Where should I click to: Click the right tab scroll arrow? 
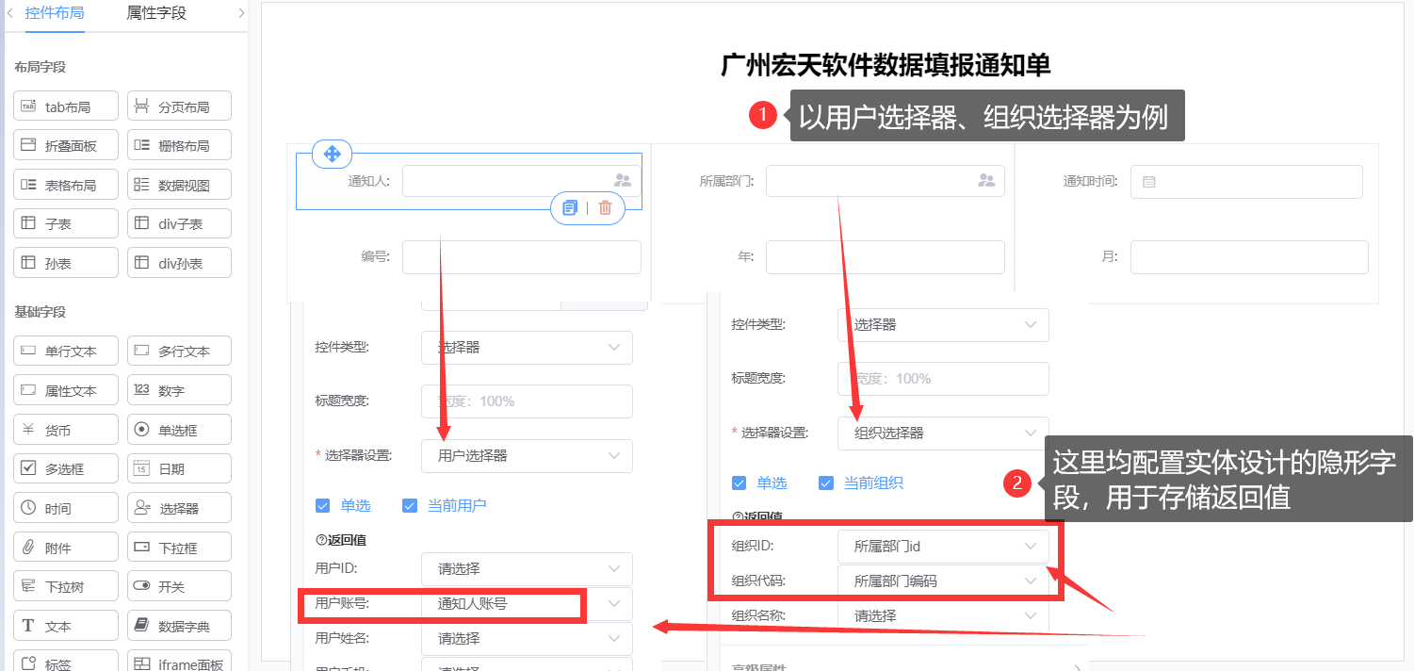pos(241,13)
